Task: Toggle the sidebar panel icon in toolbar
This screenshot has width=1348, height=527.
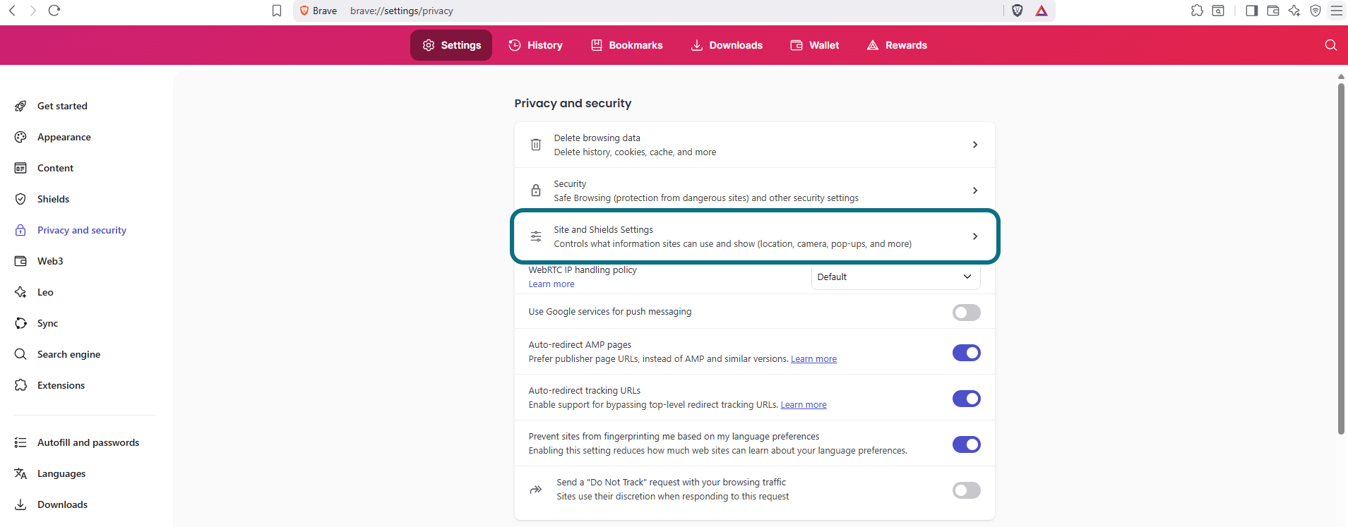Action: click(x=1252, y=11)
